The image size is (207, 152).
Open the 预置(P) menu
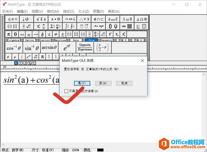tap(98, 12)
